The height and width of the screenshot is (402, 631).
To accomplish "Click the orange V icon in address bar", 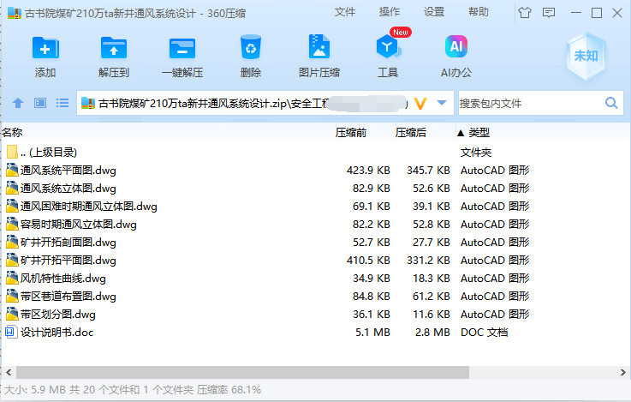I will (420, 104).
